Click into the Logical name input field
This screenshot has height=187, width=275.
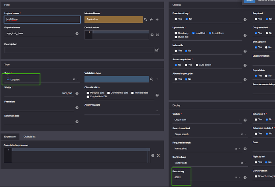(42, 19)
